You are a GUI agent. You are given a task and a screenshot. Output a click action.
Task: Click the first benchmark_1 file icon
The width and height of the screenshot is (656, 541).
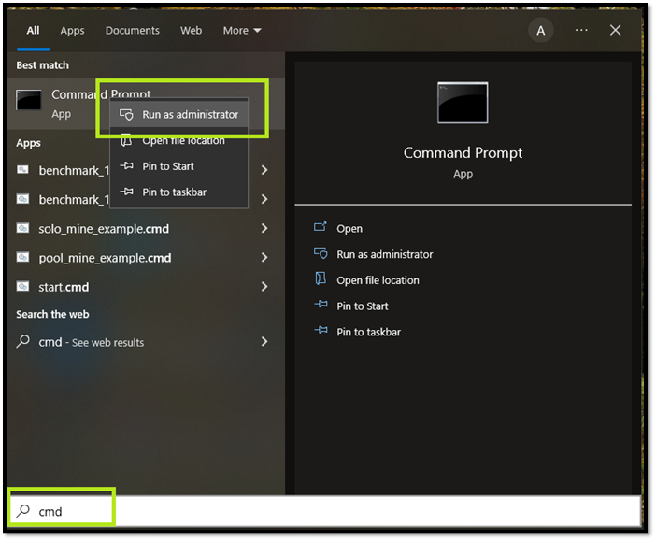click(x=22, y=169)
